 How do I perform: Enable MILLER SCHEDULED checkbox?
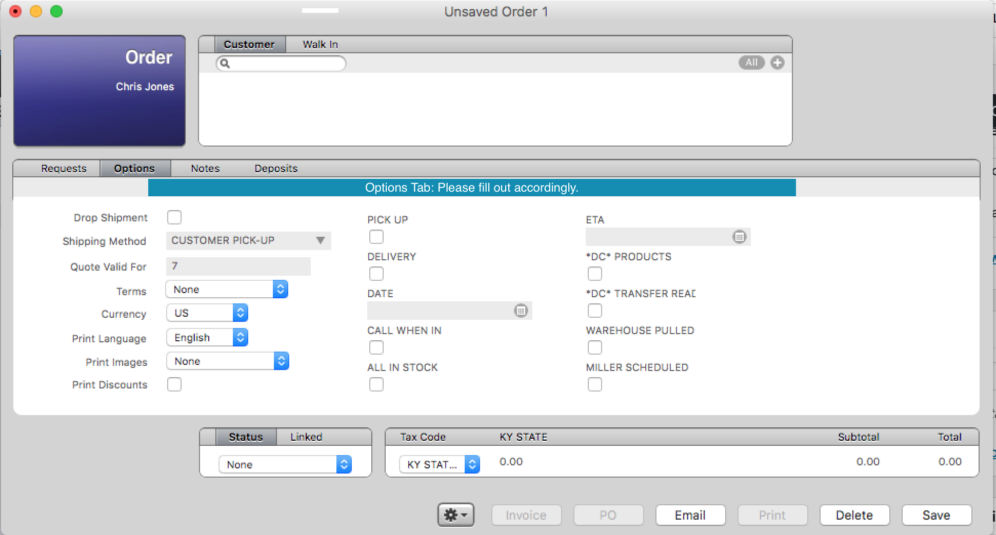pyautogui.click(x=595, y=384)
